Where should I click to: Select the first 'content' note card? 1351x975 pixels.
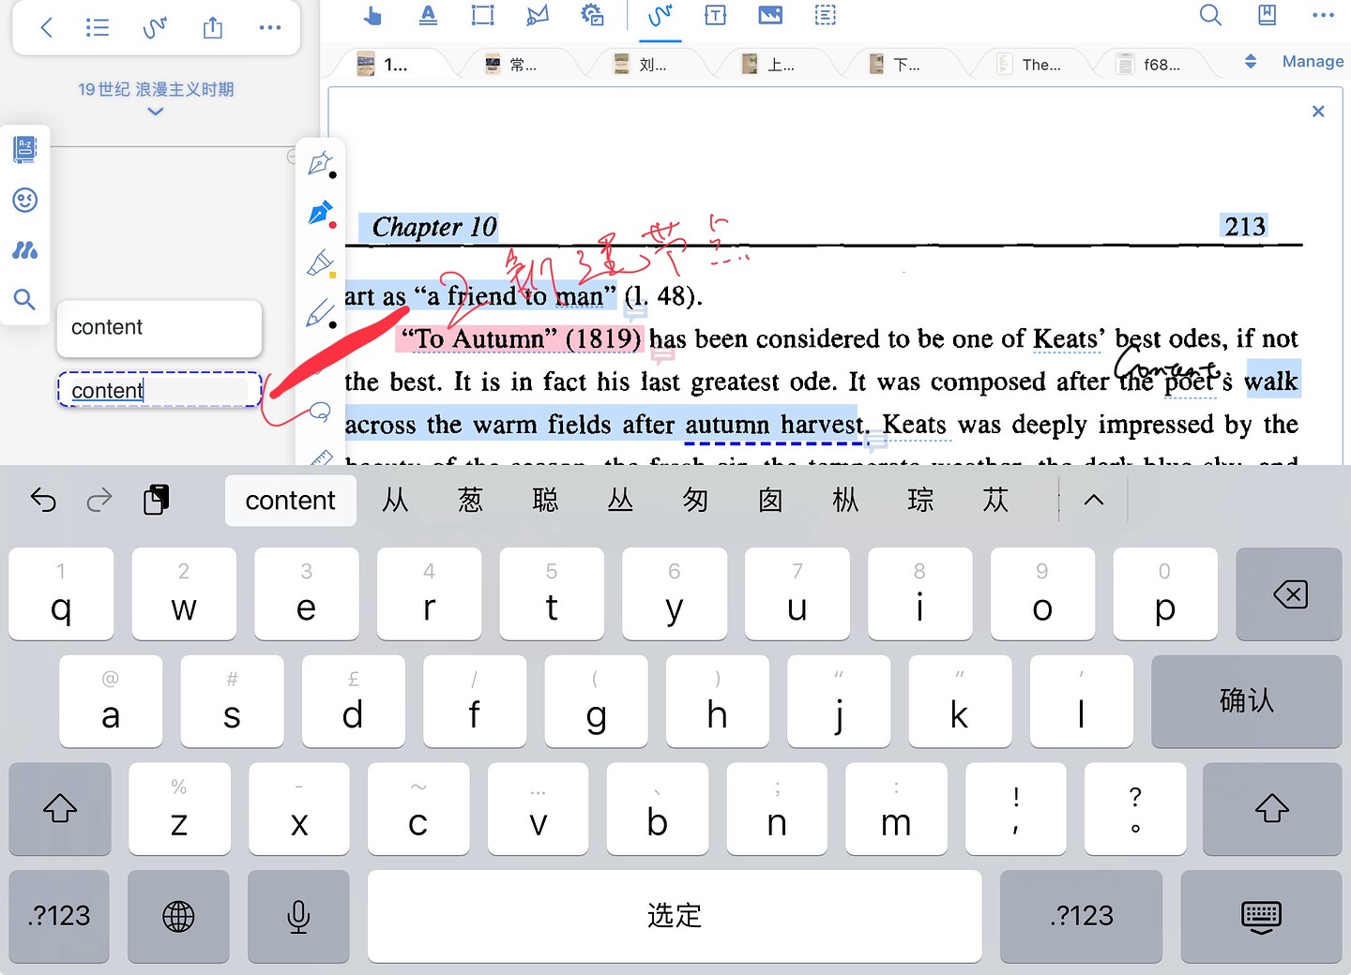(159, 328)
